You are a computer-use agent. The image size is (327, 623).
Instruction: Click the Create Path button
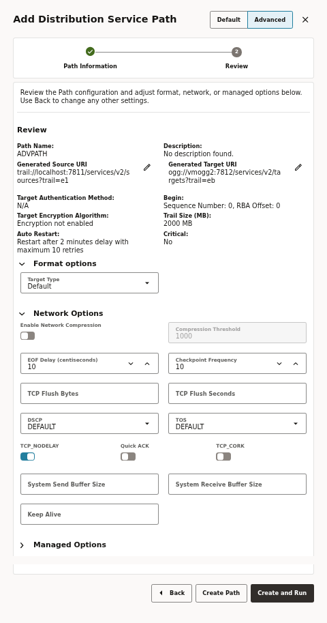click(221, 593)
